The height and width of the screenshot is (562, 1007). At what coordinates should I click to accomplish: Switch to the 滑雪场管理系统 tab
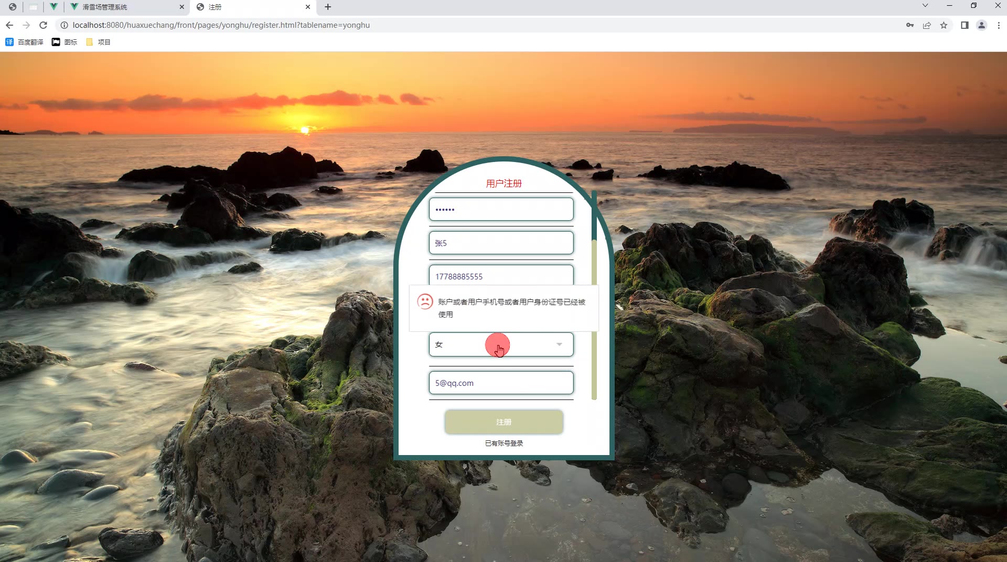[127, 7]
